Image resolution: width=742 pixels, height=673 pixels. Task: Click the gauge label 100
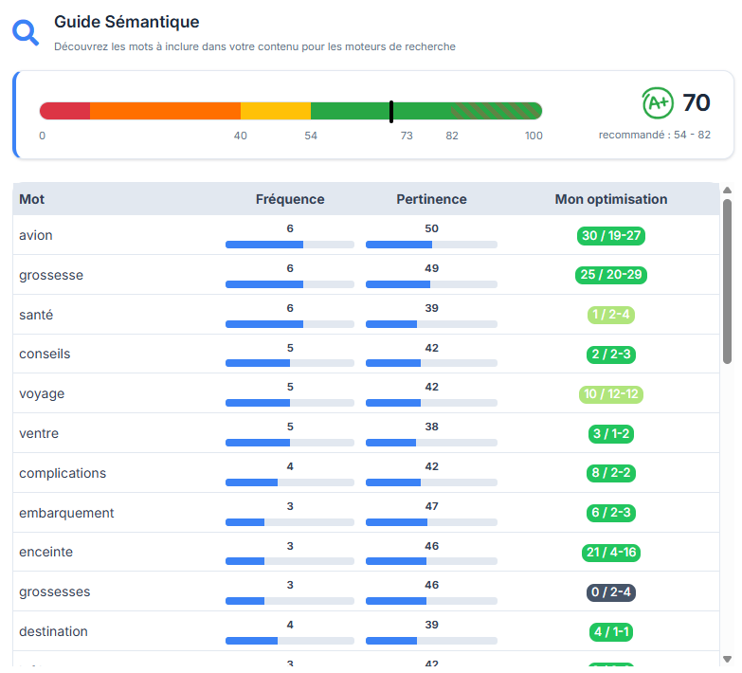point(534,136)
